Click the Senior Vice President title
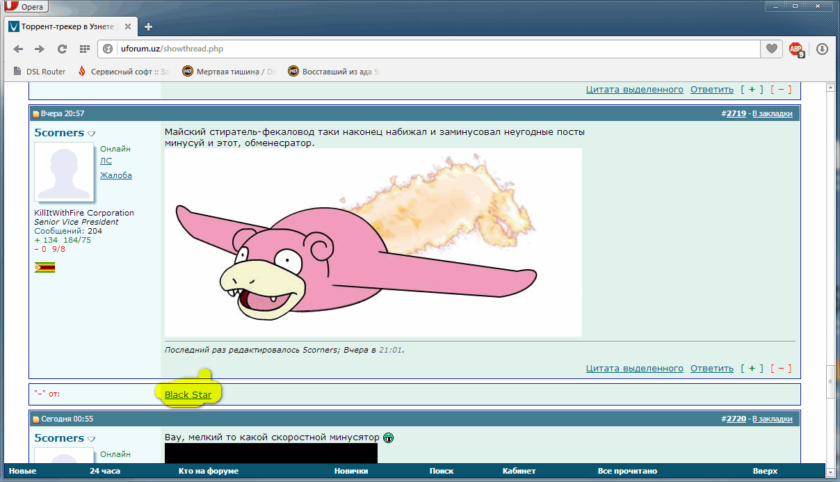The image size is (840, 482). (76, 222)
